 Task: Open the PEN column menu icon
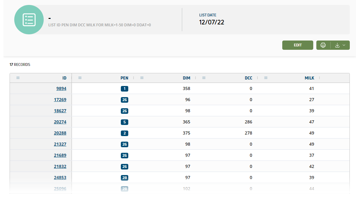click(80, 78)
